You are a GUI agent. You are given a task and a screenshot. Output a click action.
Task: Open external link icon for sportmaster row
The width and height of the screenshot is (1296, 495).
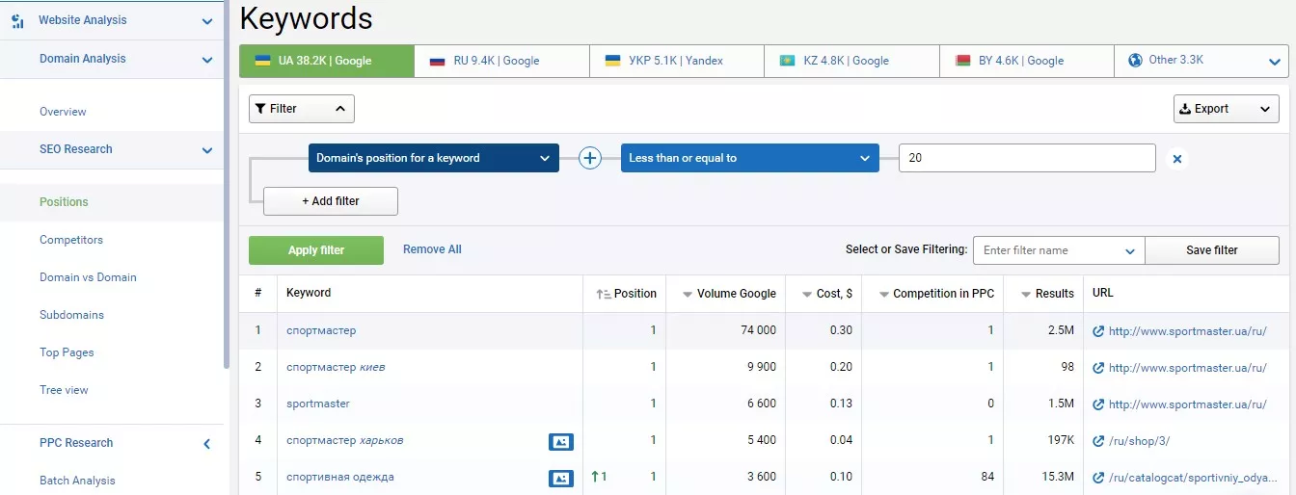[x=1098, y=404]
